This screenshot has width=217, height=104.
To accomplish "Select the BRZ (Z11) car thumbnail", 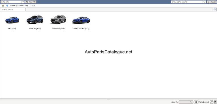I will pyautogui.click(x=12, y=20).
